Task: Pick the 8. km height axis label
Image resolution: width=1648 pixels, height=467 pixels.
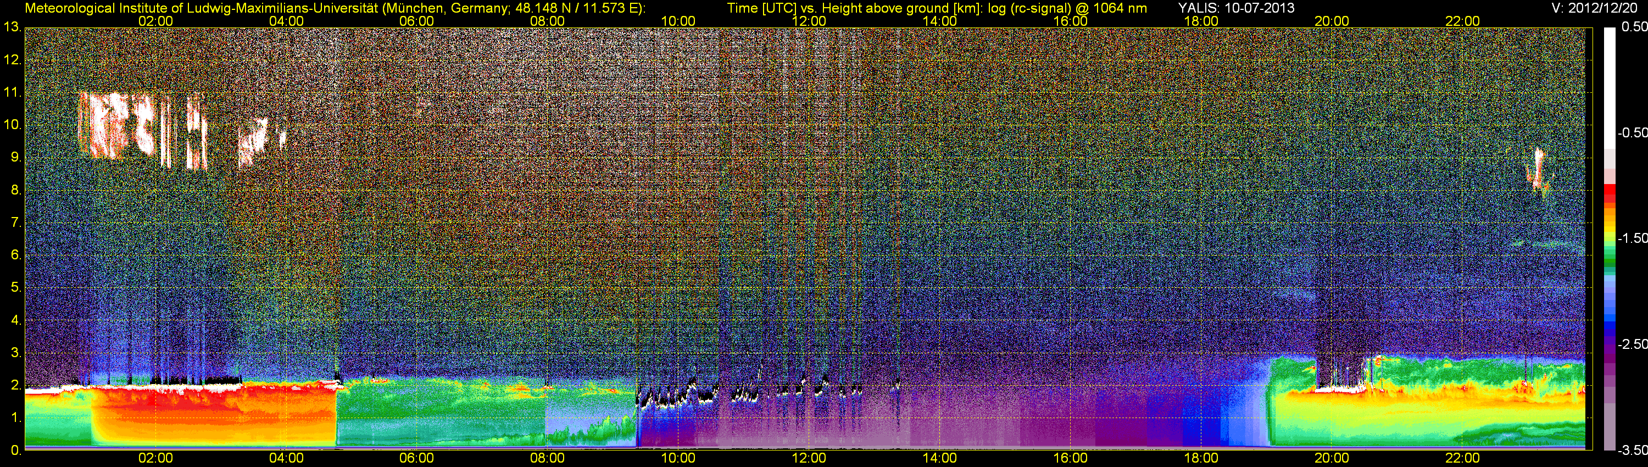Action: pos(16,190)
